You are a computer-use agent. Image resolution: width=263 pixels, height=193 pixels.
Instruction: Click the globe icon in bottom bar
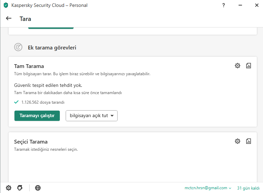pyautogui.click(x=38, y=188)
